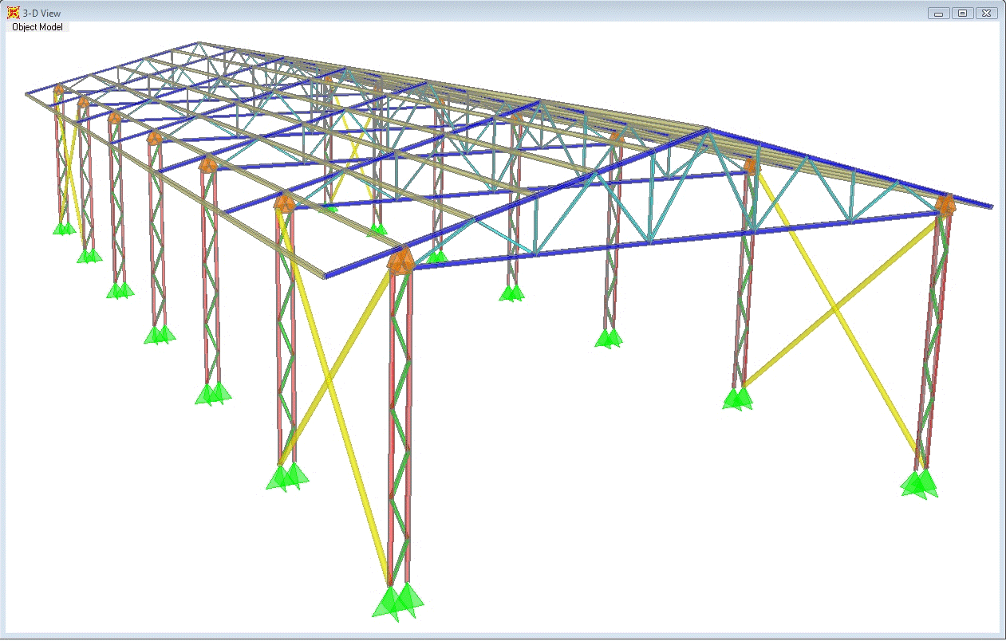Minimize the 3-D View window

coord(938,13)
